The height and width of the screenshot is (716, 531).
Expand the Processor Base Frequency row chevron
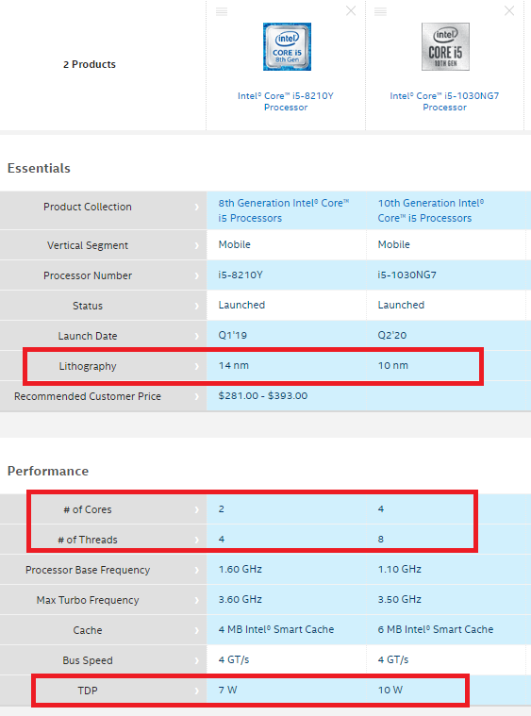coord(197,570)
